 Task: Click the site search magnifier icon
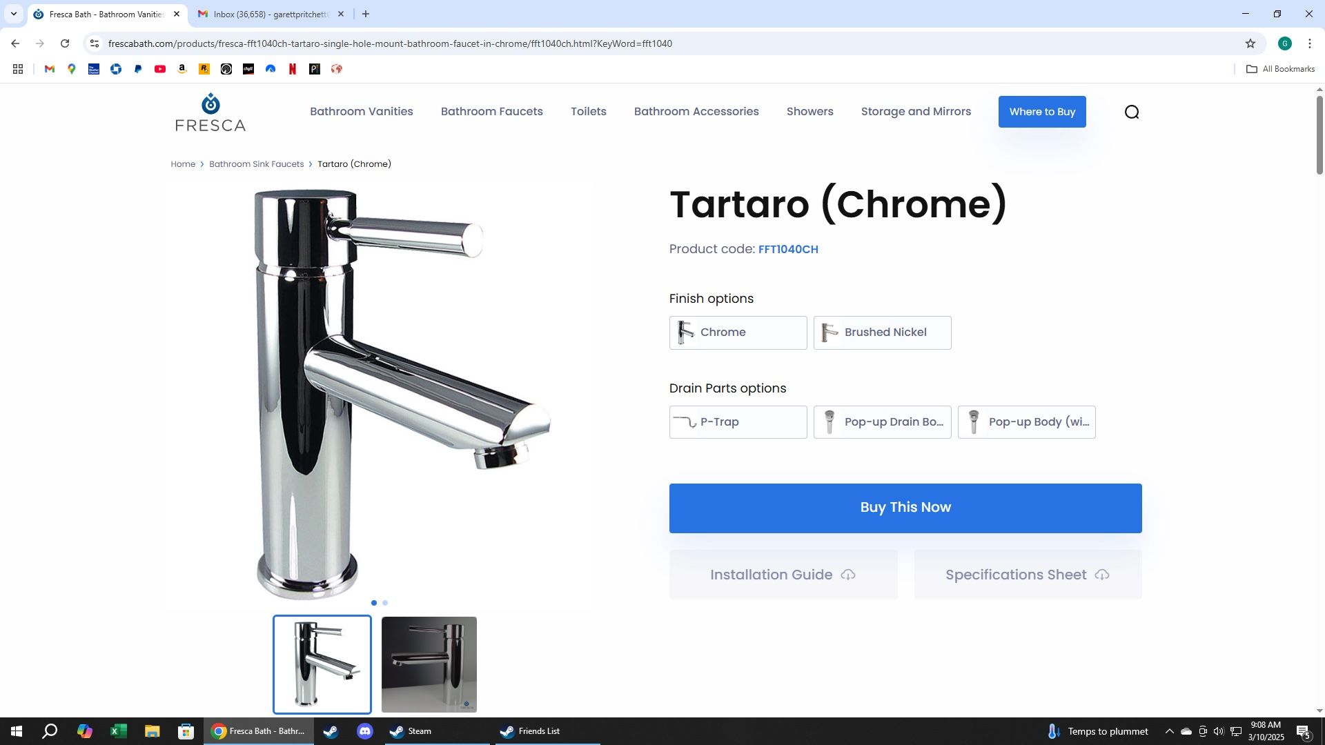(x=1132, y=112)
